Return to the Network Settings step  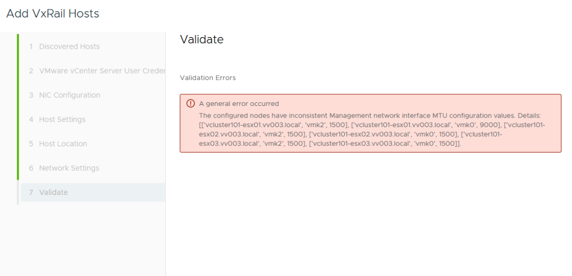pyautogui.click(x=69, y=168)
